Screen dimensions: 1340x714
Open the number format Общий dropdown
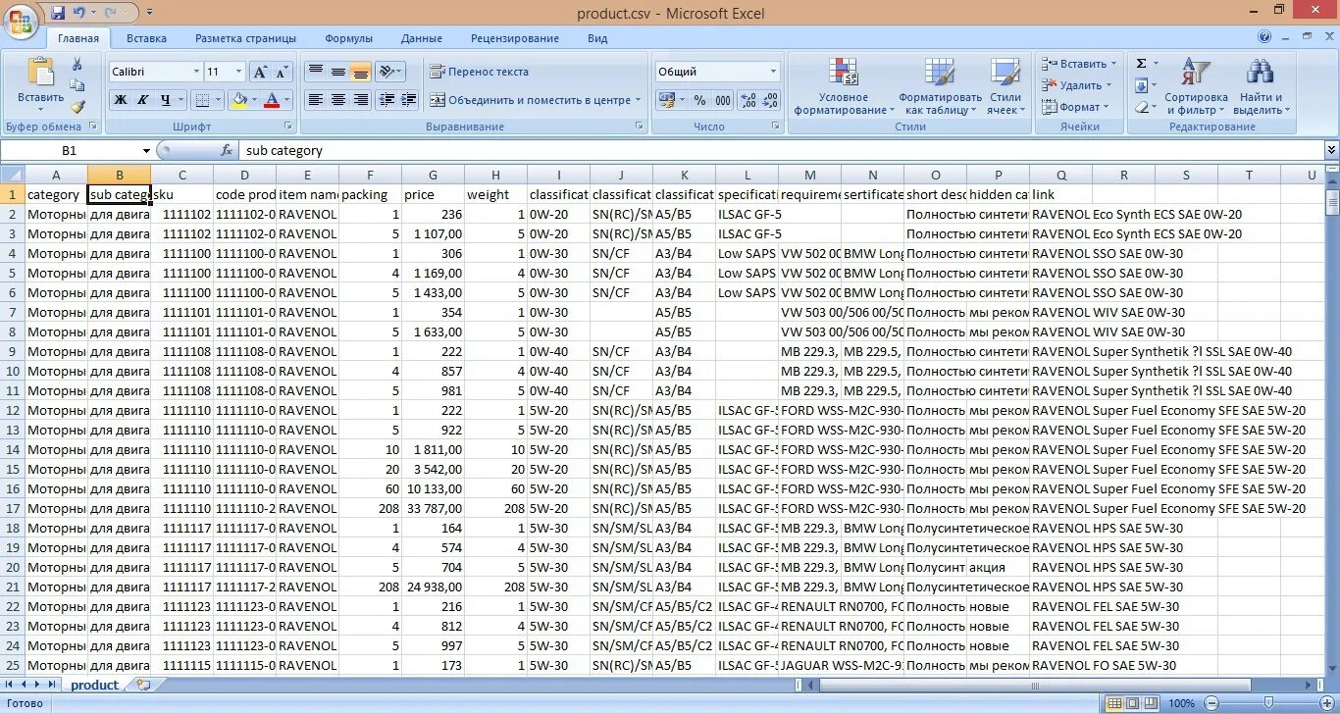tap(773, 72)
